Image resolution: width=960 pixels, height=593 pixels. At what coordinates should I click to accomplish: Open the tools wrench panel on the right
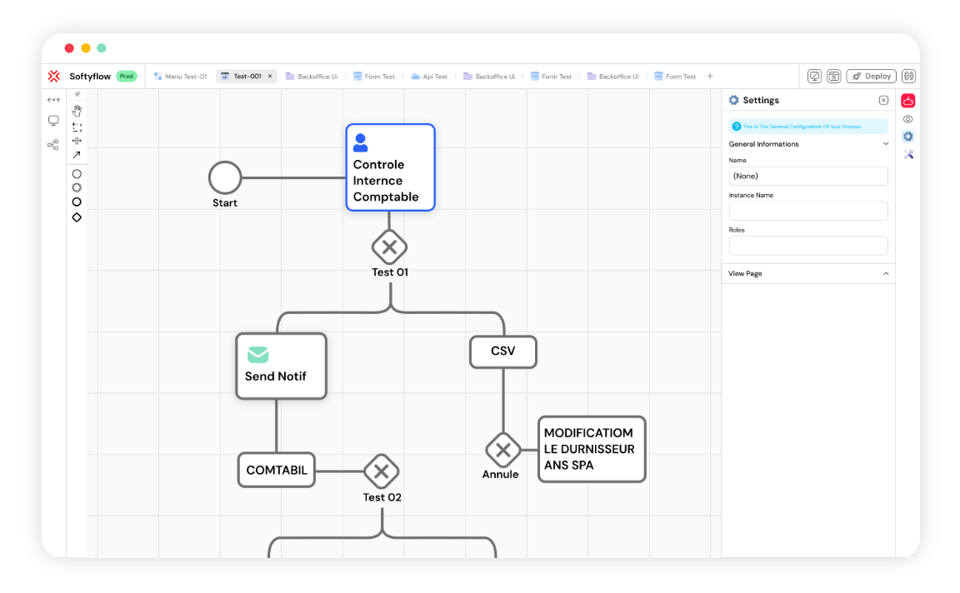click(907, 154)
